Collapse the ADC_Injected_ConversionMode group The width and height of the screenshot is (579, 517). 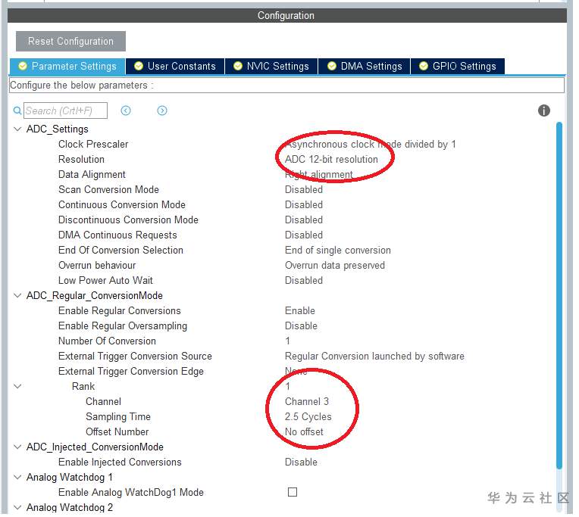[x=17, y=447]
